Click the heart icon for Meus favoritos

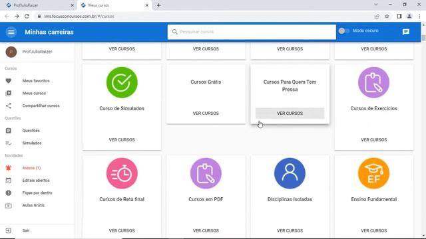click(9, 81)
